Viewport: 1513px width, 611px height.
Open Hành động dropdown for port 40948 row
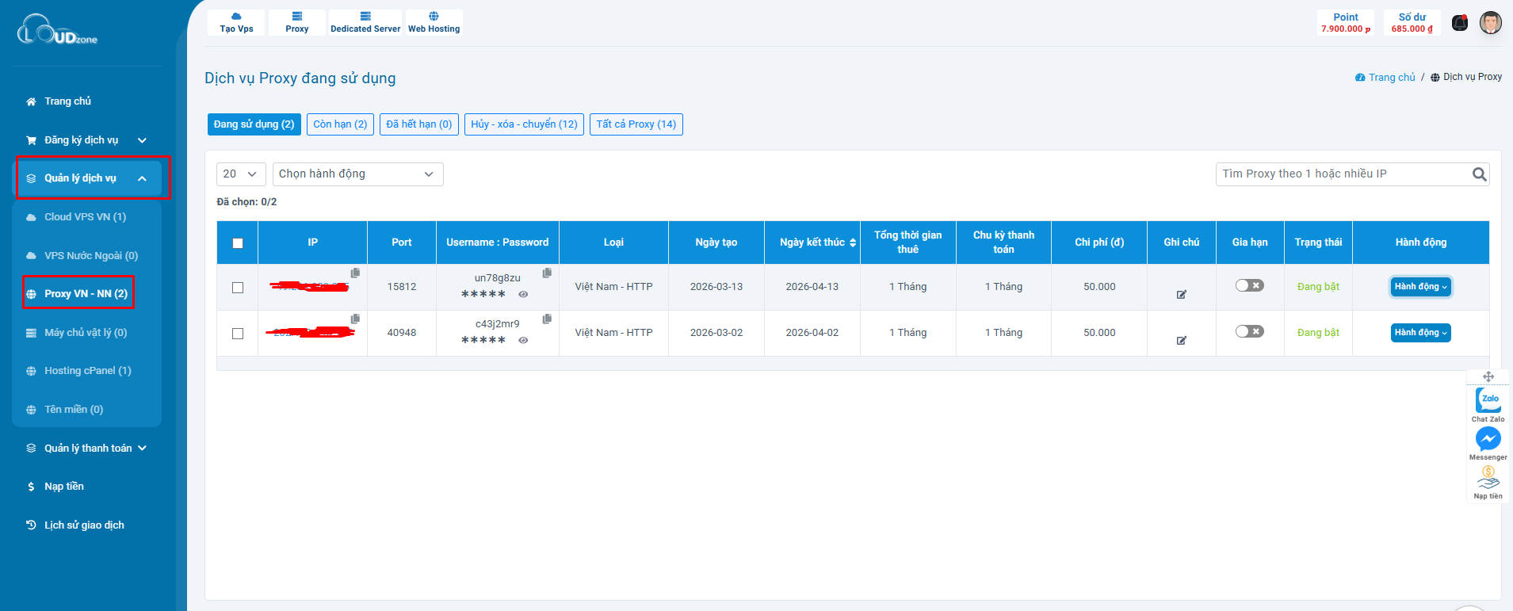tap(1420, 333)
